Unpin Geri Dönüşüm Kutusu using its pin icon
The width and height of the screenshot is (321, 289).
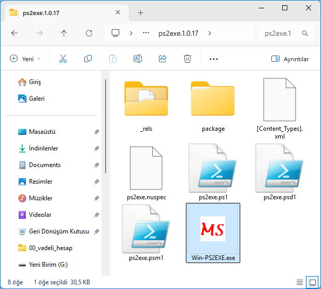click(97, 231)
